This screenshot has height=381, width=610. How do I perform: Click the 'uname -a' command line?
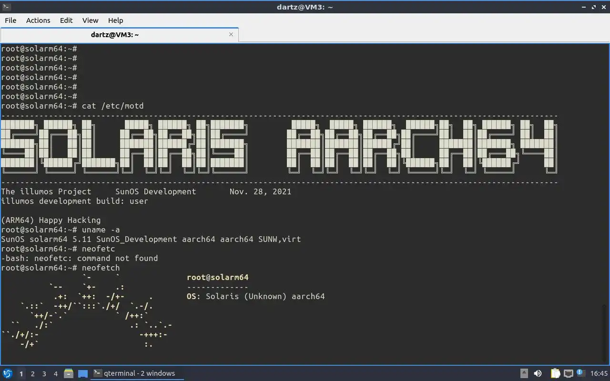101,230
